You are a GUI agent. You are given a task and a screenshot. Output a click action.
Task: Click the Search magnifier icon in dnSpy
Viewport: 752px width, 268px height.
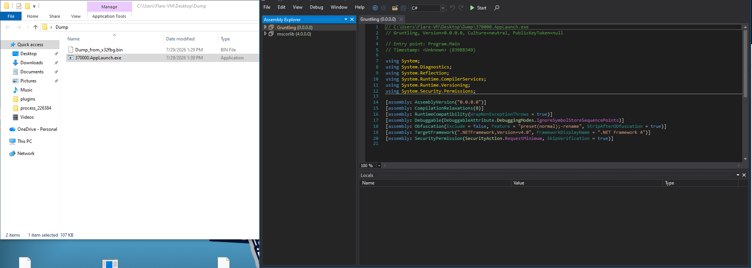(497, 8)
